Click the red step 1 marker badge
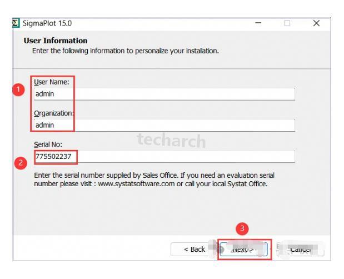This screenshot has height=279, width=344. click(x=19, y=89)
